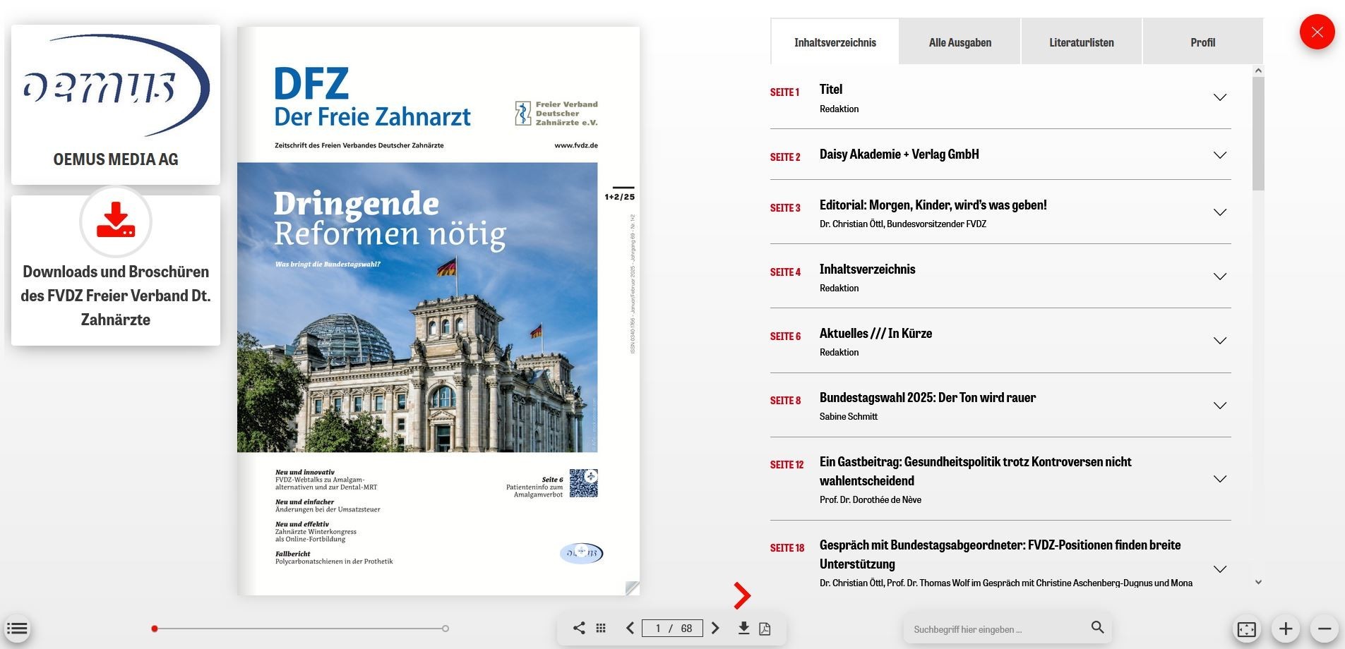The height and width of the screenshot is (649, 1345).
Task: Zoom in with the plus button
Action: 1286,629
